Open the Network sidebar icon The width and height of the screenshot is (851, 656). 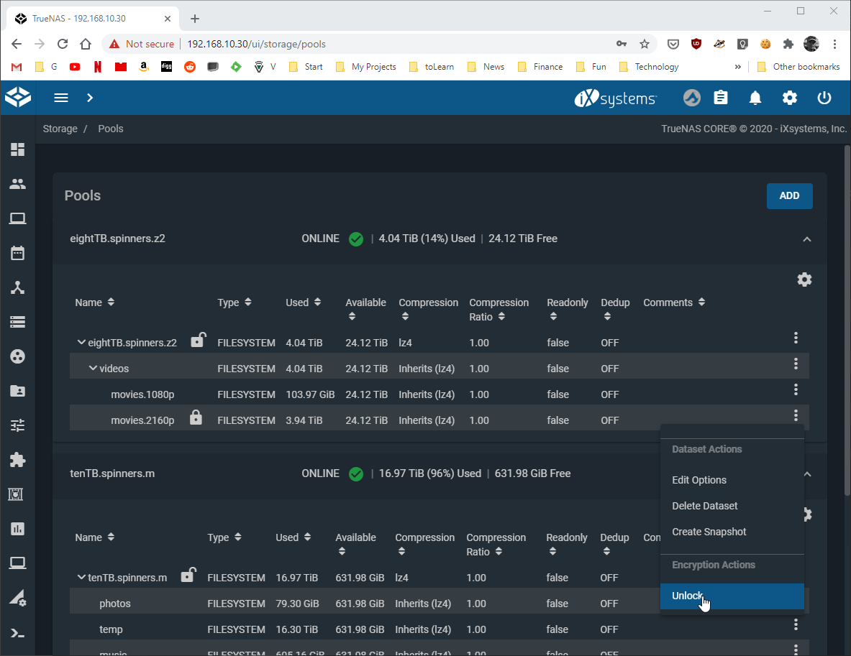pos(17,287)
